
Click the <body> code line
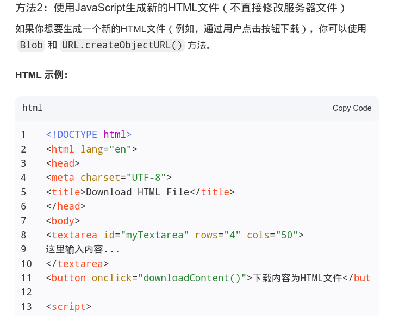[63, 220]
